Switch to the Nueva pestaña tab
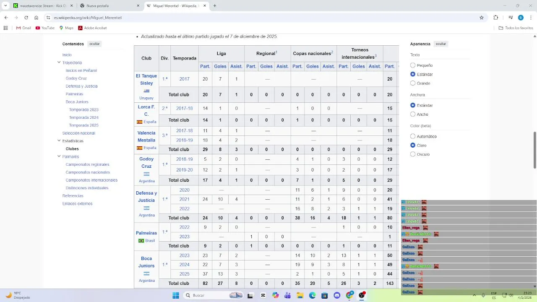 [x=109, y=6]
